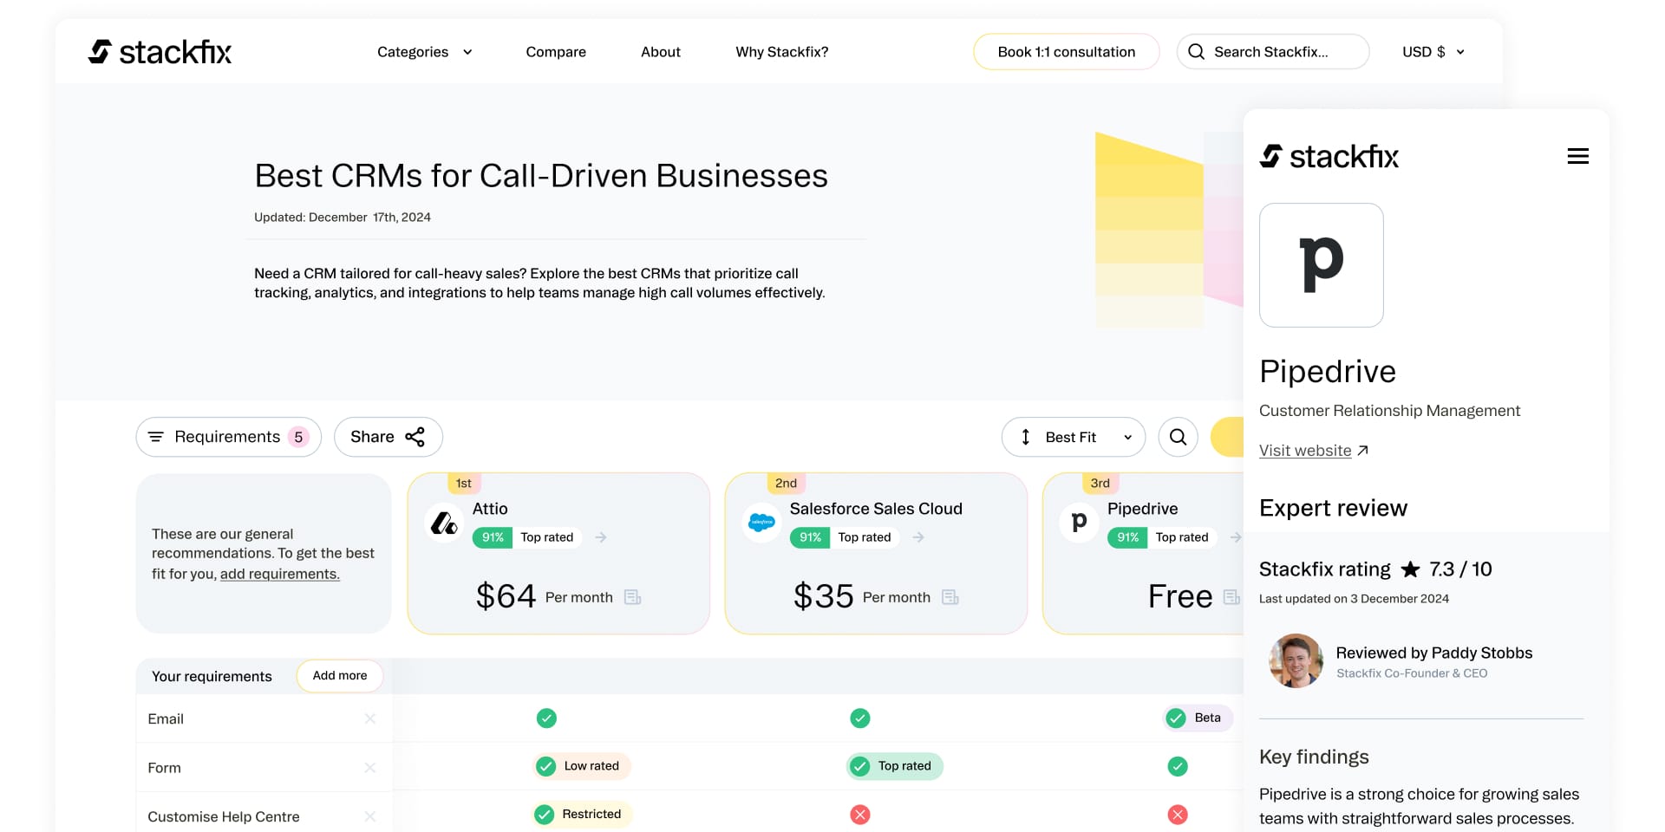
Task: Open the USD $ currency selector
Action: pos(1433,52)
